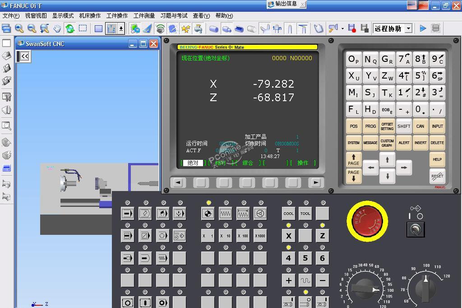This screenshot has height=308, width=462.
Task: Click the green rotate view icon
Action: (x=70, y=28)
